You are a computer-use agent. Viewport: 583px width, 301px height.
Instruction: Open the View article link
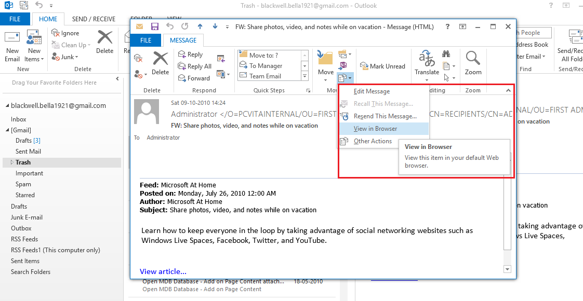coord(162,271)
